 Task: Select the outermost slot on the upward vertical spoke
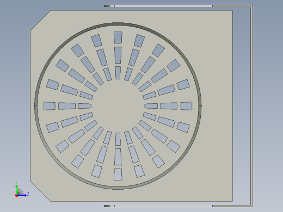click(x=118, y=38)
